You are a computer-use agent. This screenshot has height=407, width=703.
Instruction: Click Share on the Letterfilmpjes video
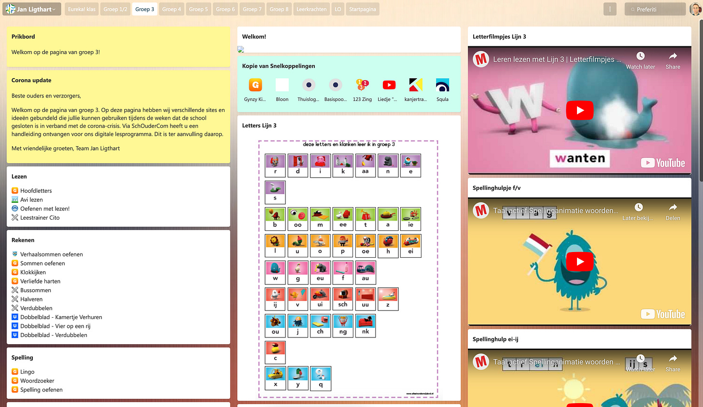click(x=673, y=60)
